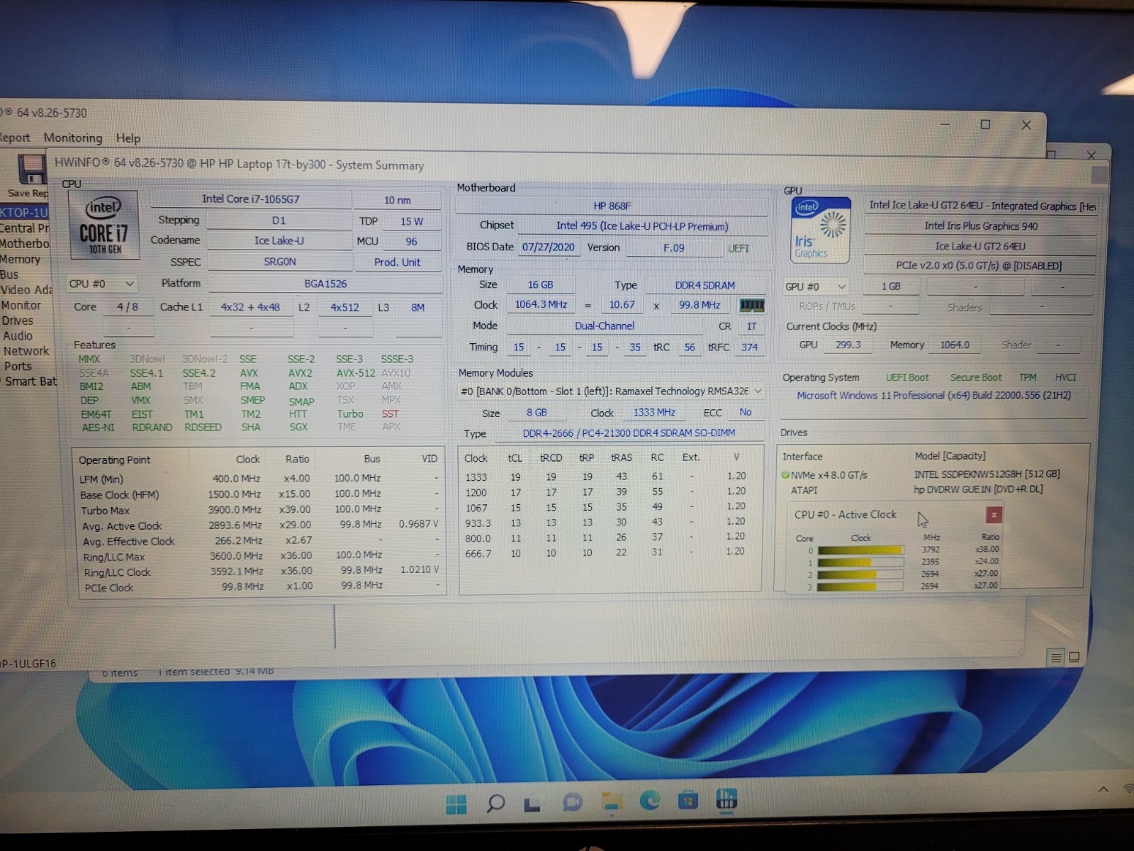Open Task View from taskbar
Image resolution: width=1134 pixels, height=851 pixels.
pos(532,804)
